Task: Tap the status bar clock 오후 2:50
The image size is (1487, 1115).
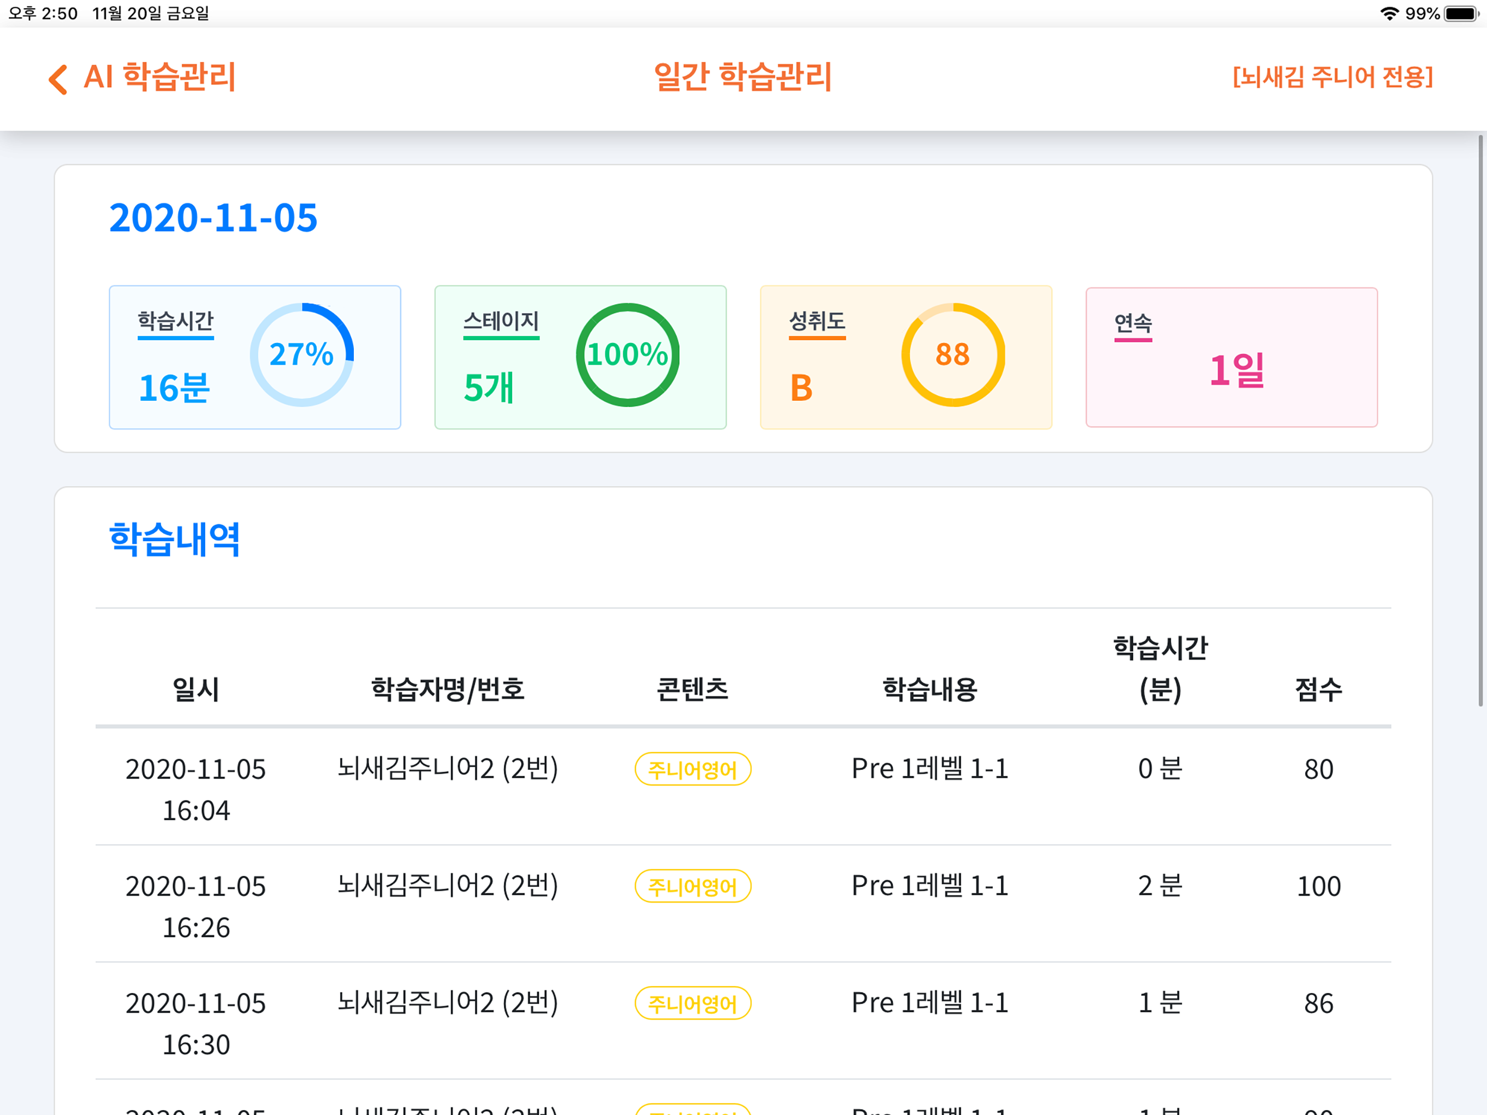Action: pyautogui.click(x=42, y=14)
